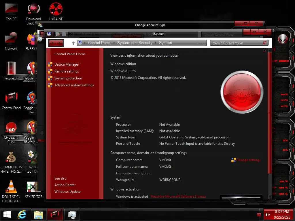Click System breadcrumb segment
The image size is (295, 221).
point(165,43)
